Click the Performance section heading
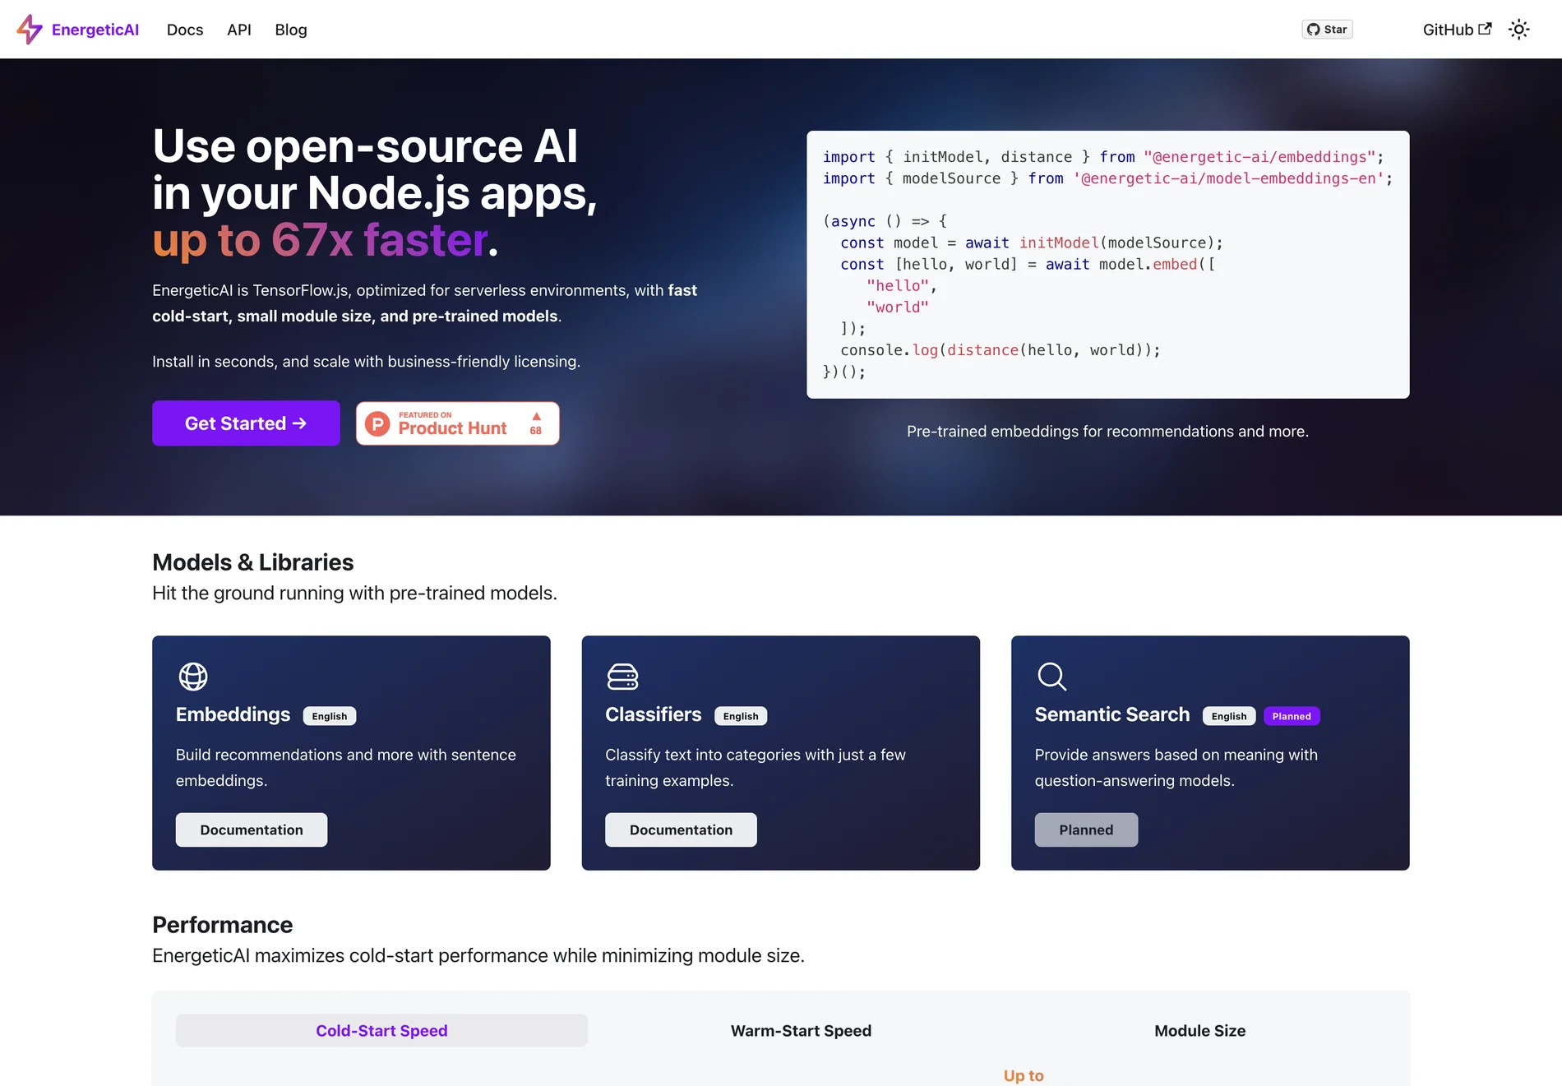Image resolution: width=1562 pixels, height=1086 pixels. click(223, 925)
